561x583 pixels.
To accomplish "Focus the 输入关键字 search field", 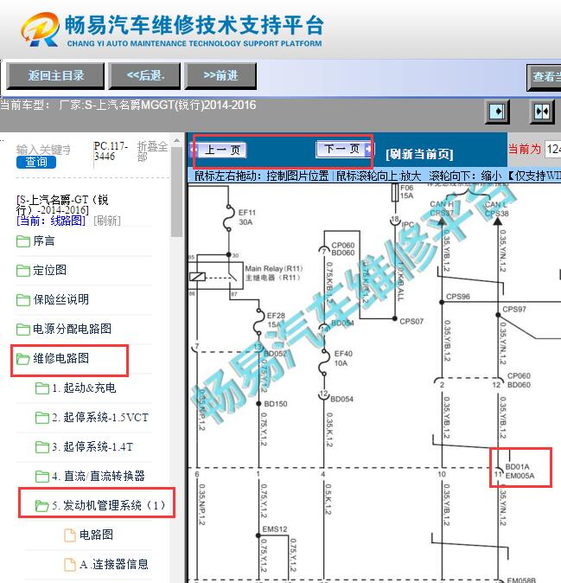I will tap(43, 150).
